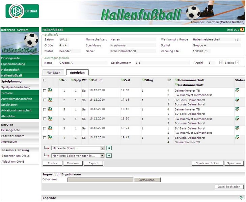Screen dimensions: 246x202
Task: Open the 'Markierte Spiele...' dropdown
Action: [78, 148]
